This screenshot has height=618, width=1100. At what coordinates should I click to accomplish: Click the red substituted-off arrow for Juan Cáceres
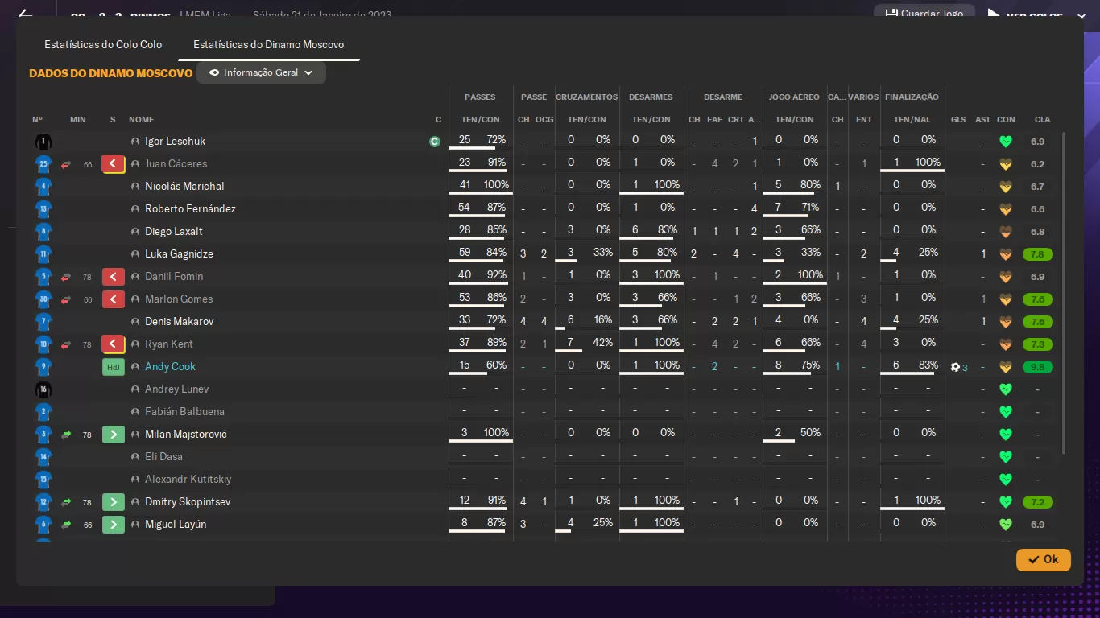[x=114, y=164]
